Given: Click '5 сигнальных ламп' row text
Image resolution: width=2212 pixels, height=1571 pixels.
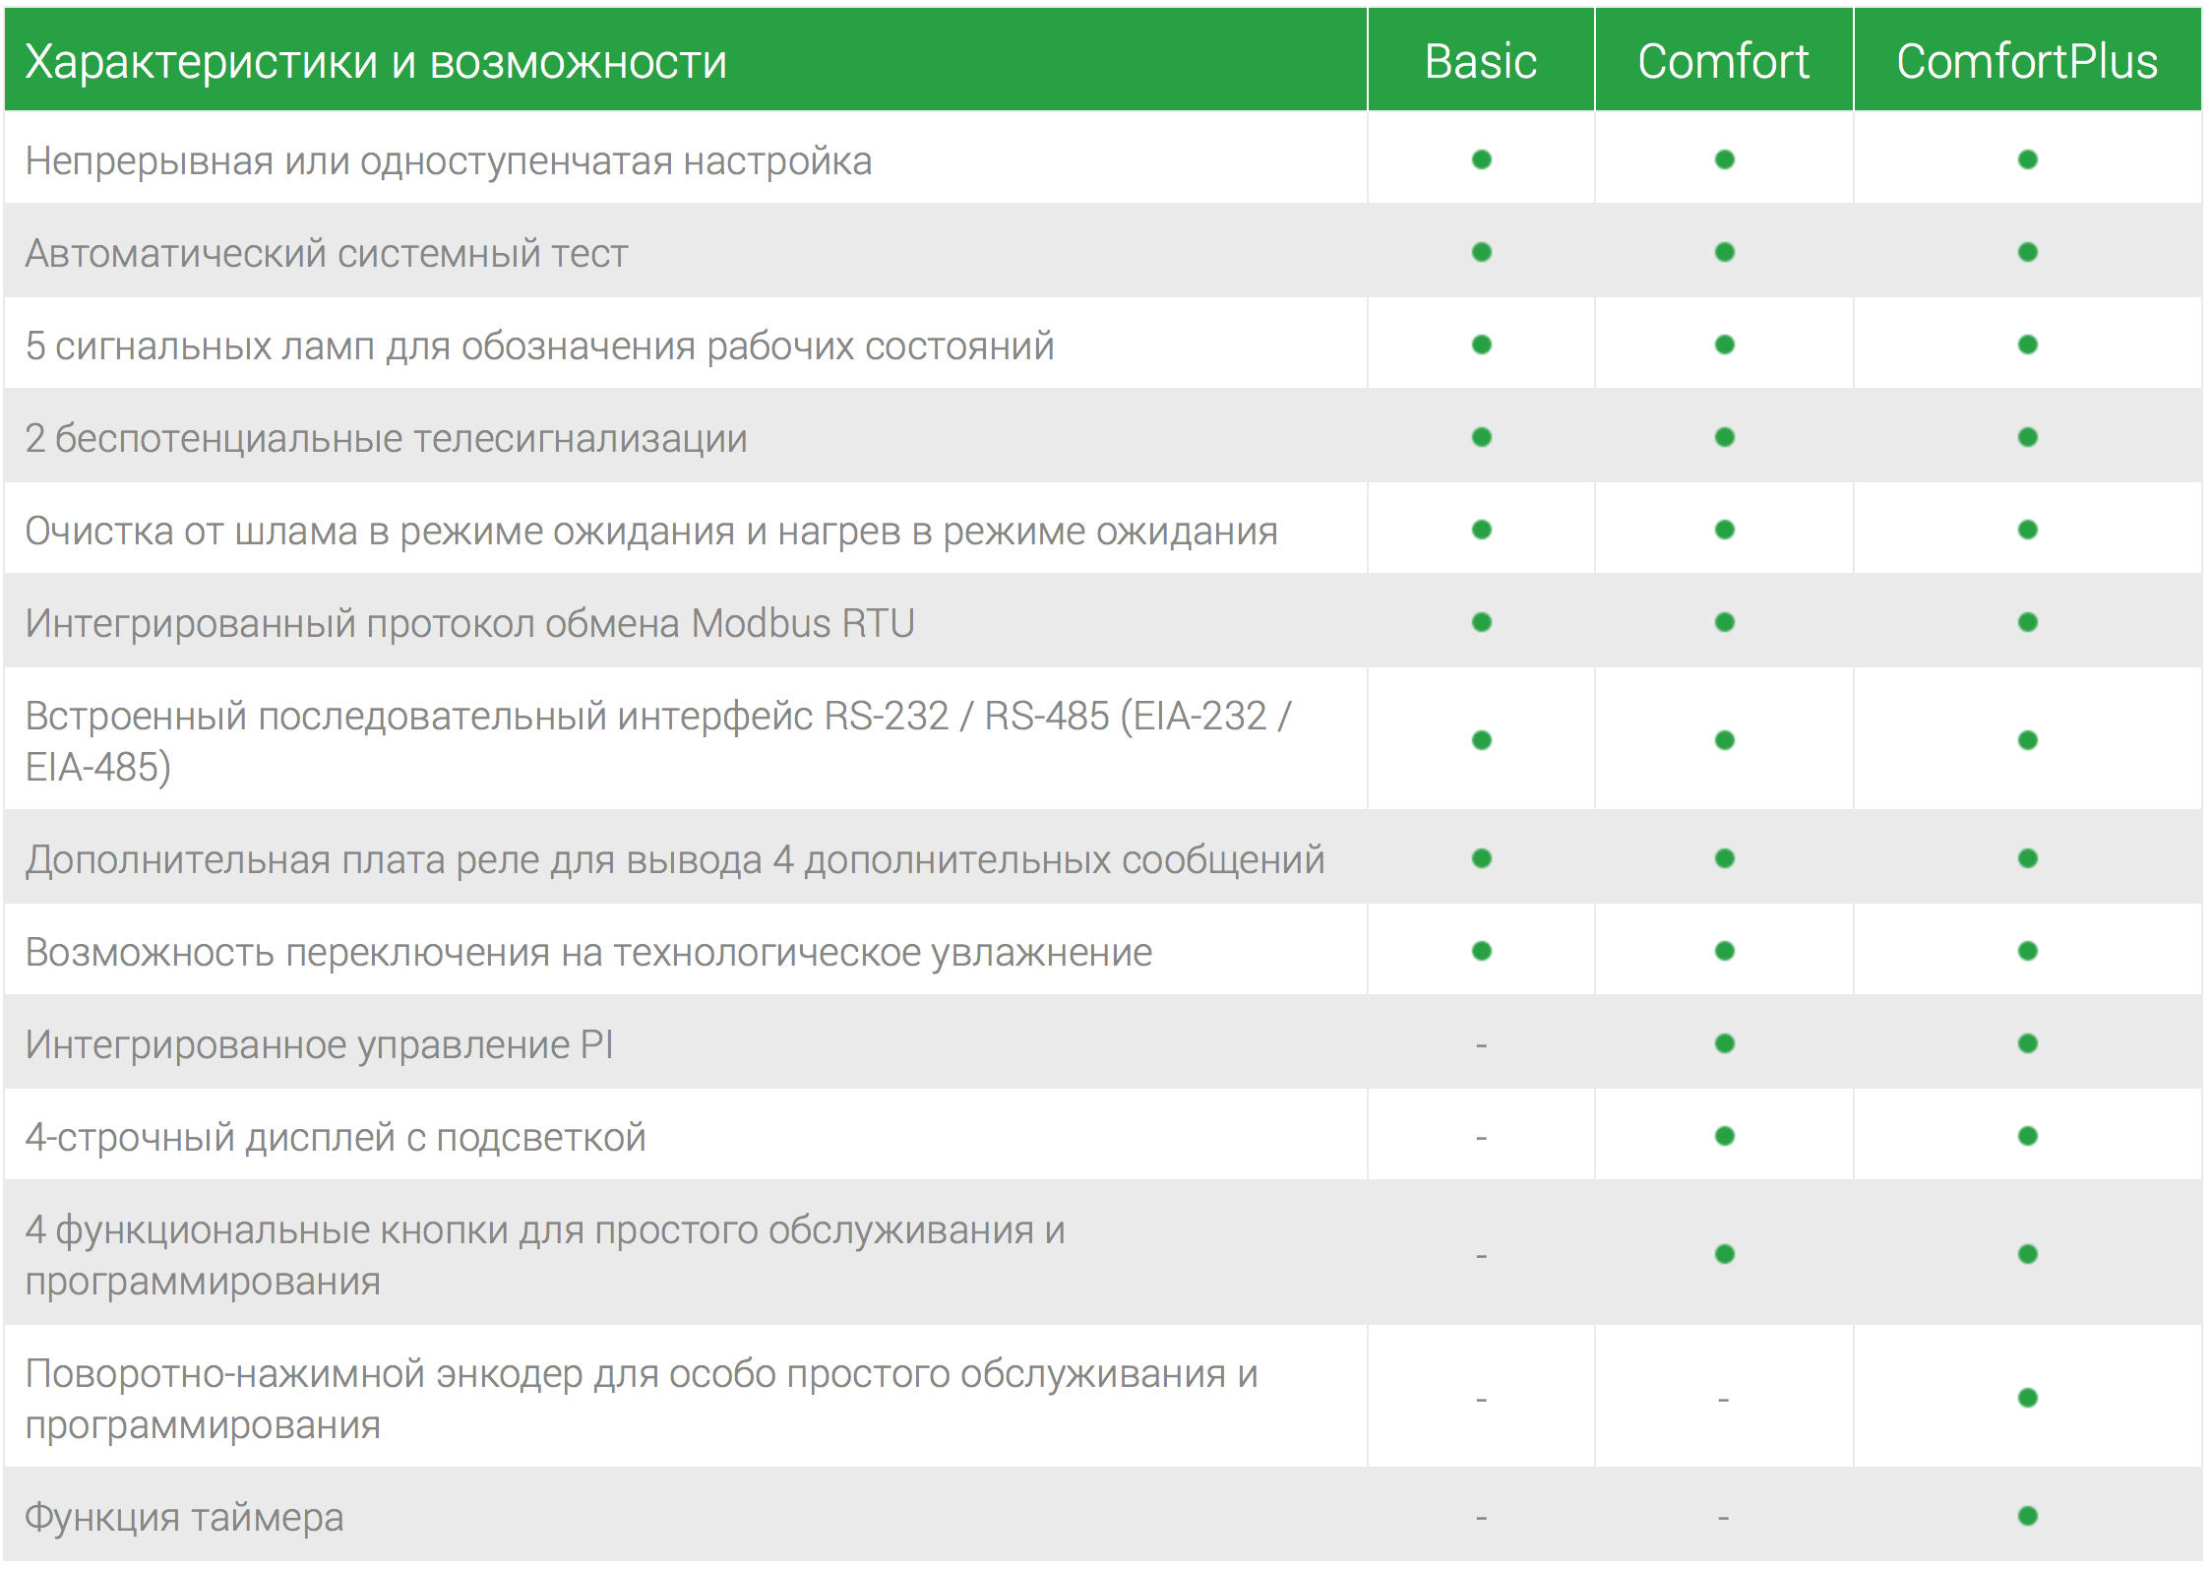Looking at the screenshot, I should click(539, 346).
